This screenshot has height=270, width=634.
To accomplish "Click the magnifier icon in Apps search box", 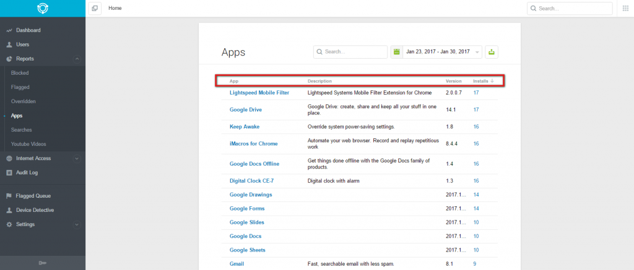I will pyautogui.click(x=319, y=52).
